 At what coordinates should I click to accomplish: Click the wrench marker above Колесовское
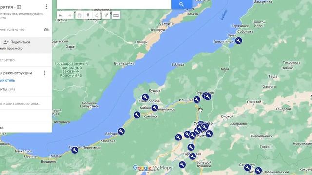pos(145,97)
